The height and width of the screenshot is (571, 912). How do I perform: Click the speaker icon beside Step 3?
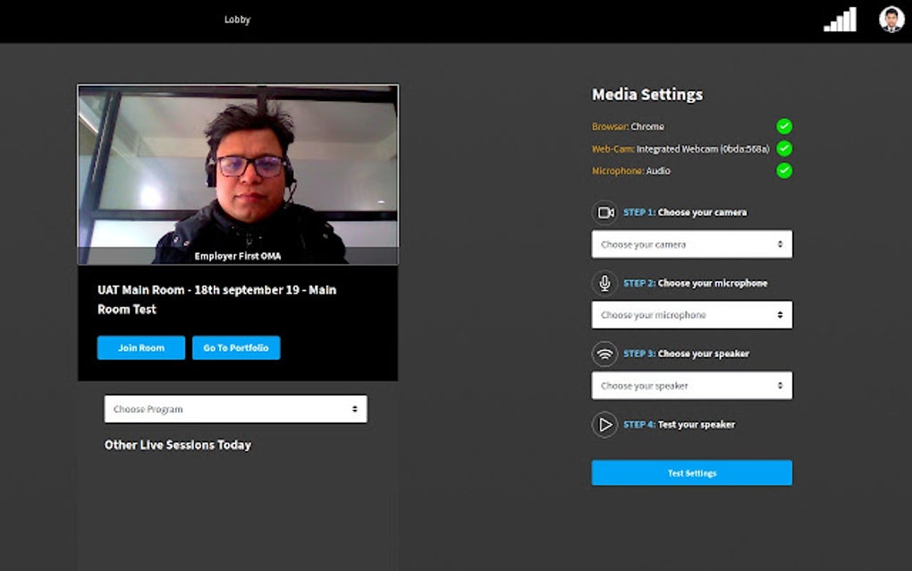pos(604,354)
